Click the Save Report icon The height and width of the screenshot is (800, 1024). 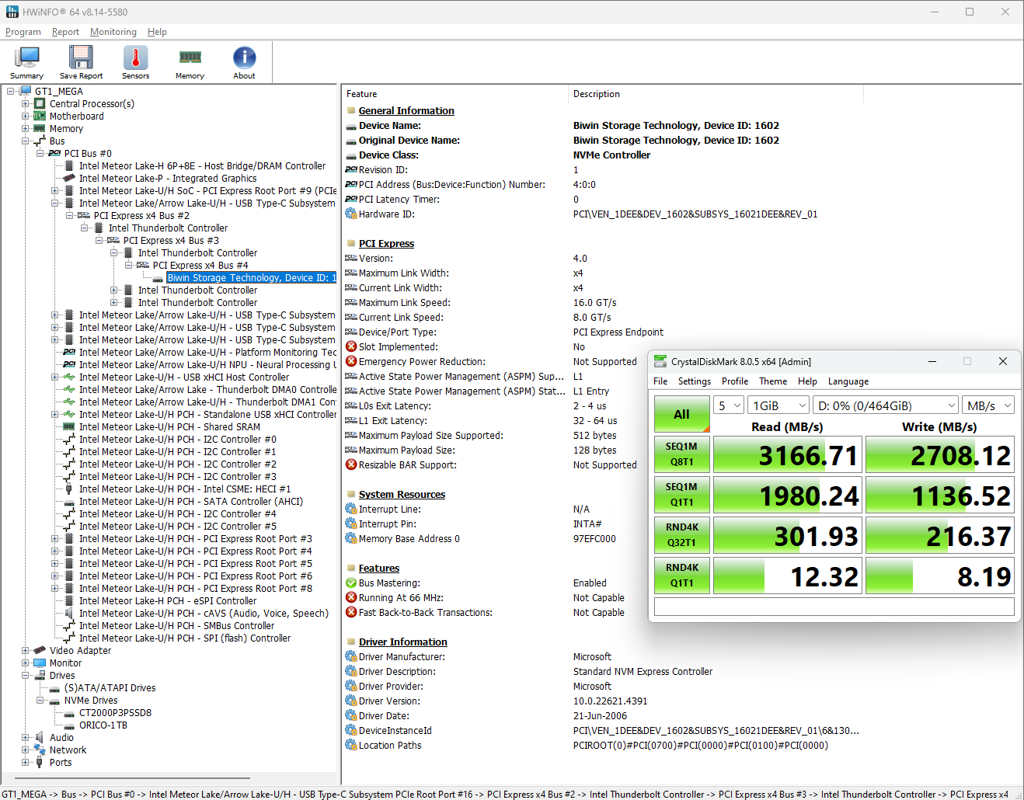(81, 62)
